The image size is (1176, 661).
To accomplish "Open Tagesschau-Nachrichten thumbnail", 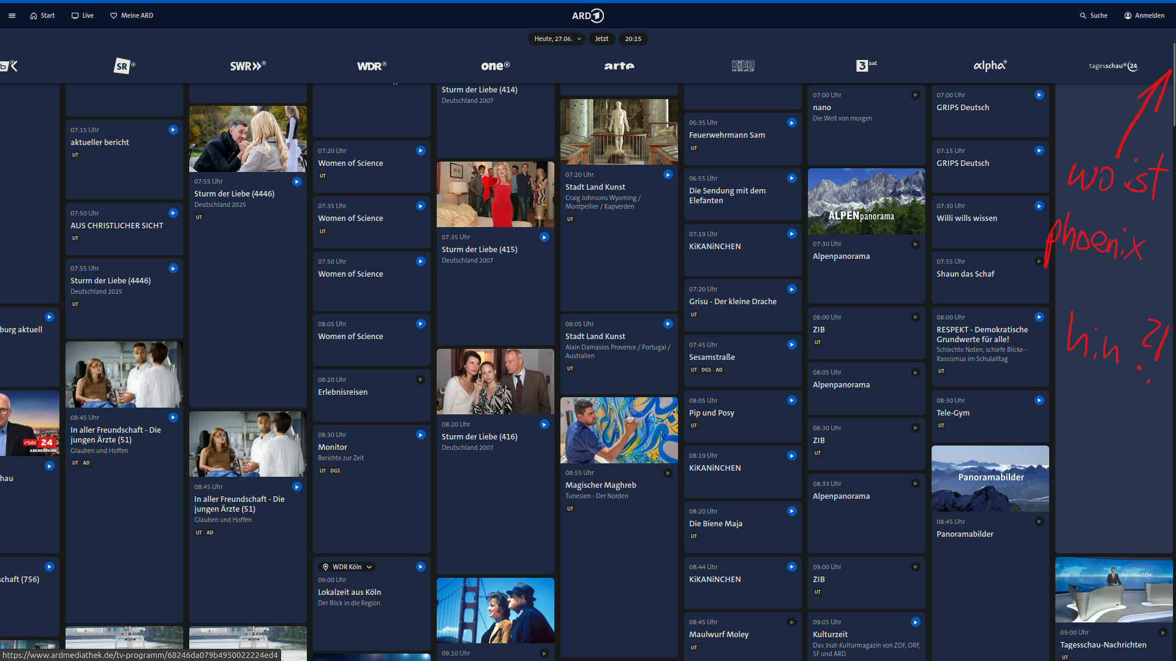I will click(x=1114, y=590).
